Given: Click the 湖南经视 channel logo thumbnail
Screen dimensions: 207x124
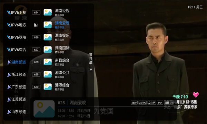Looking at the screenshot, I should (48, 12).
